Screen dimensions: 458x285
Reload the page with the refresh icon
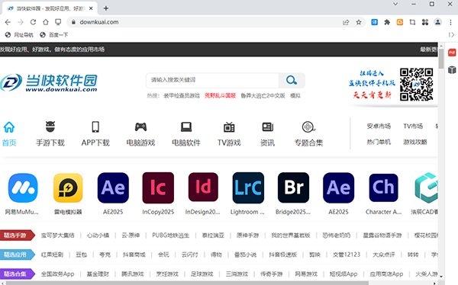33,22
